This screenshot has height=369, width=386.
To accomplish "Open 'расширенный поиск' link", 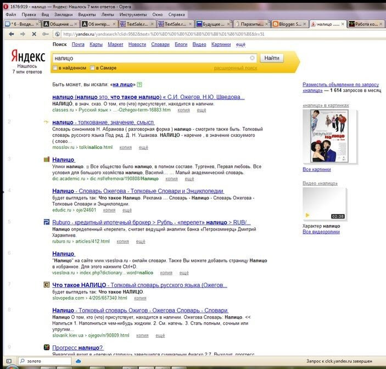I will 236,68.
